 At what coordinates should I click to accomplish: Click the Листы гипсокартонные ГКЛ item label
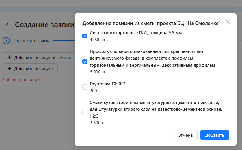pyautogui.click(x=136, y=33)
